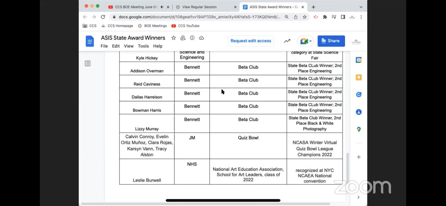
Task: Open the CCS bookmarks folder
Action: pos(89,26)
